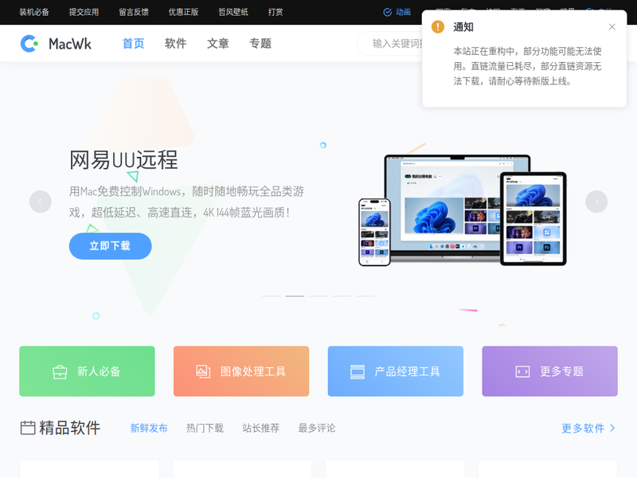Advance to next carousel slide arrow
The width and height of the screenshot is (637, 478).
click(x=596, y=202)
